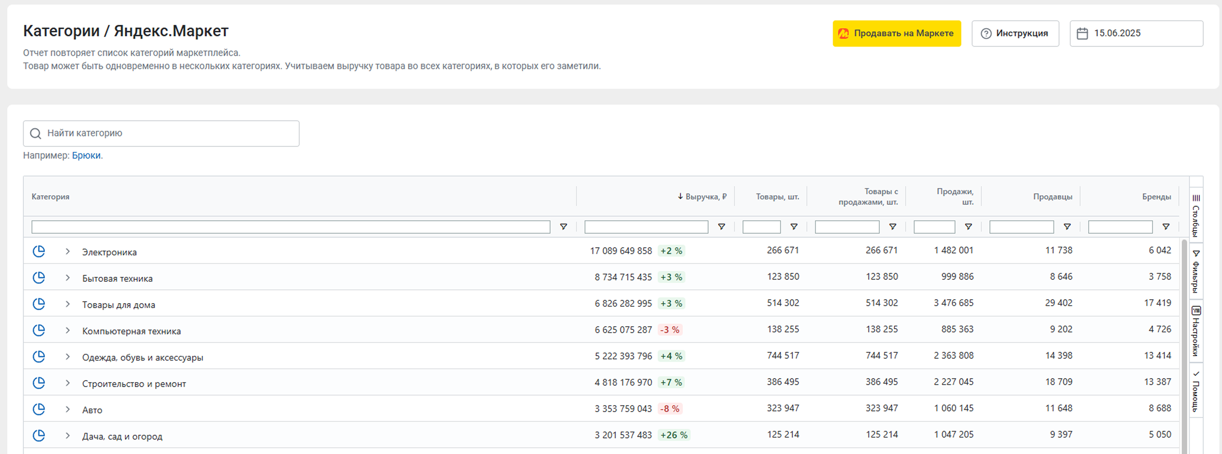
Task: Click the calendar icon next to 15.06.2025
Action: (1082, 34)
